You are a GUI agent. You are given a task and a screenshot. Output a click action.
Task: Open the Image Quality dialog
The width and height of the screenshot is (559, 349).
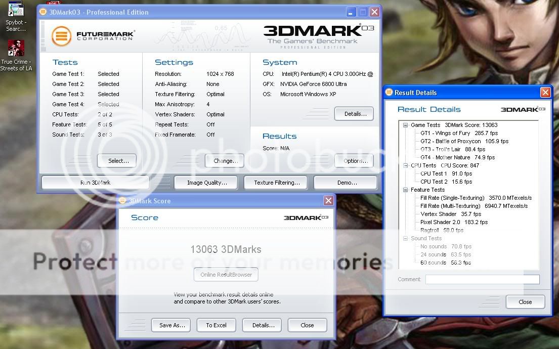tap(207, 183)
